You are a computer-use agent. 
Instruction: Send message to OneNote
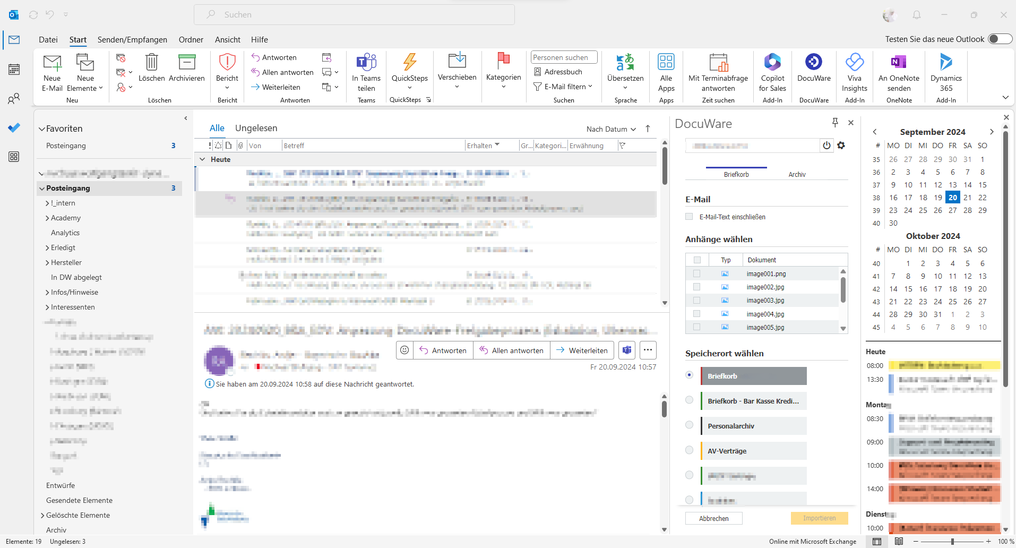tap(899, 73)
